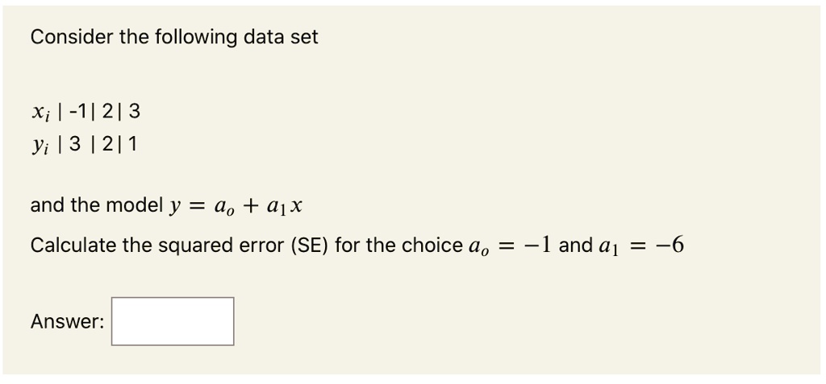Click the "and the model" text

click(x=97, y=205)
